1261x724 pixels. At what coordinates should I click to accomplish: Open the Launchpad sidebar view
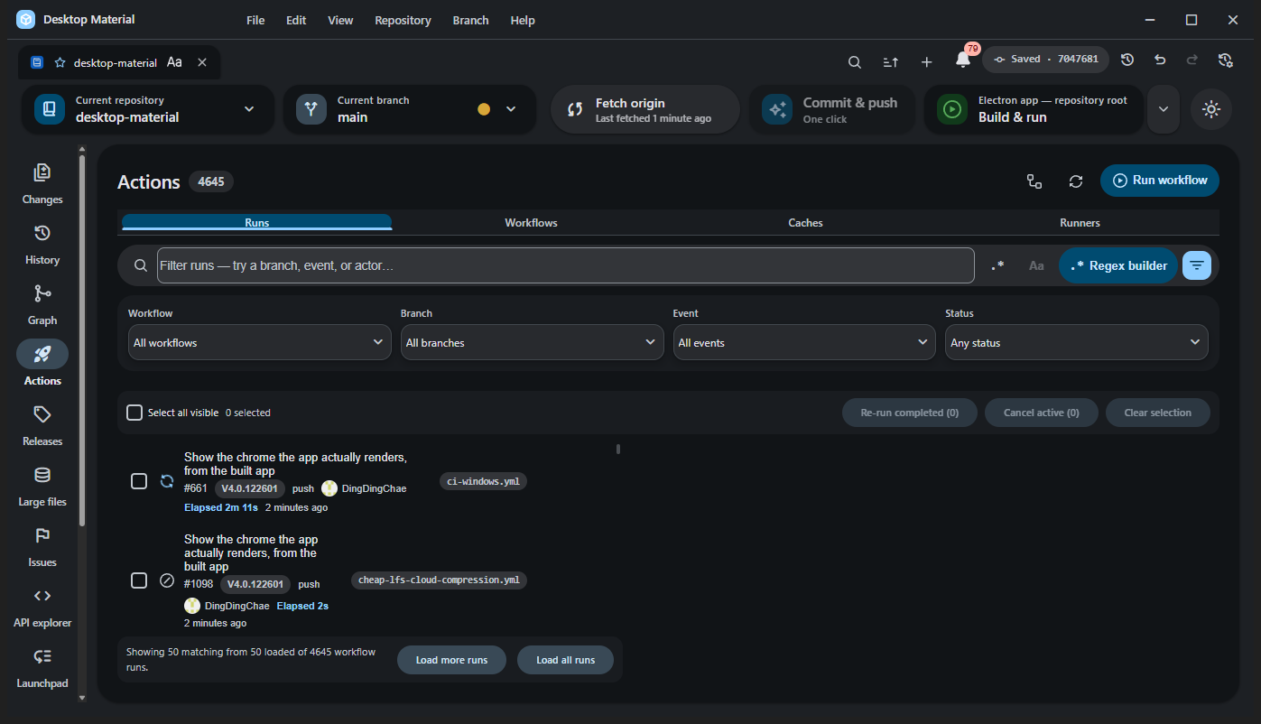42,667
